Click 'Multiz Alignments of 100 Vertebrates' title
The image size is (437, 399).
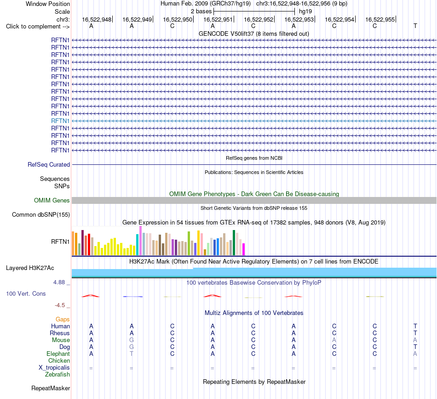click(x=254, y=313)
